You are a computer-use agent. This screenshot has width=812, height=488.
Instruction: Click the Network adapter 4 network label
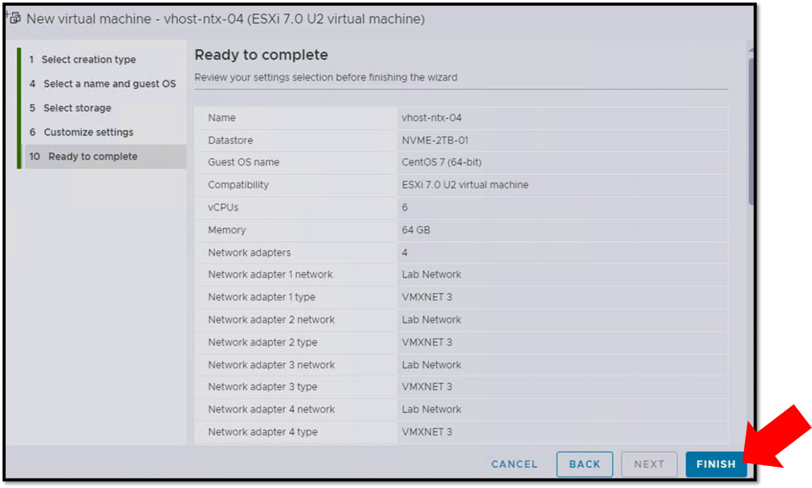pyautogui.click(x=271, y=410)
